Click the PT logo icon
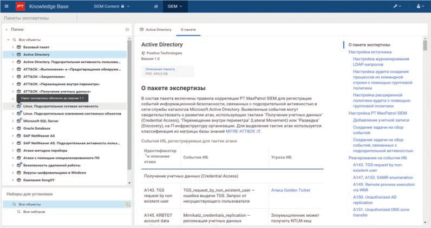The width and height of the screenshot is (431, 228). (x=21, y=6)
